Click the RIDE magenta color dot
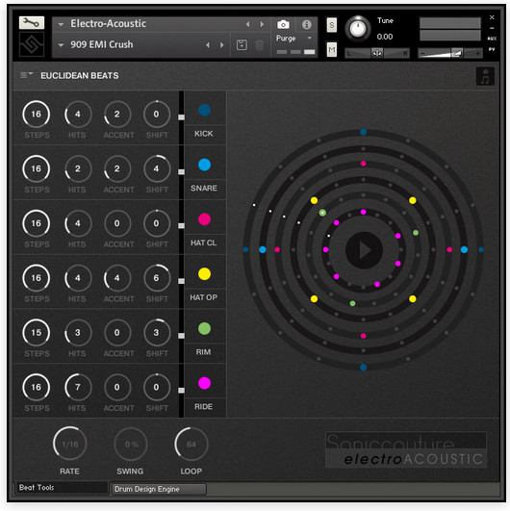The image size is (510, 511). pyautogui.click(x=204, y=383)
